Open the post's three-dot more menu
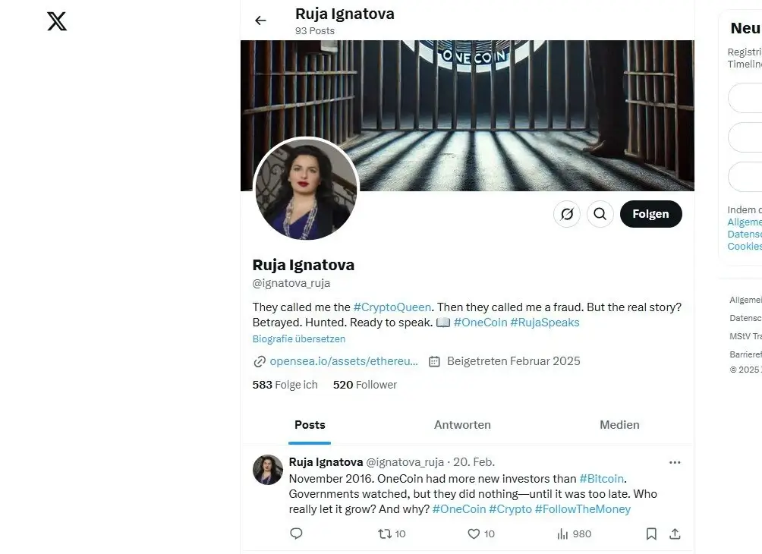This screenshot has width=762, height=554. 675,462
